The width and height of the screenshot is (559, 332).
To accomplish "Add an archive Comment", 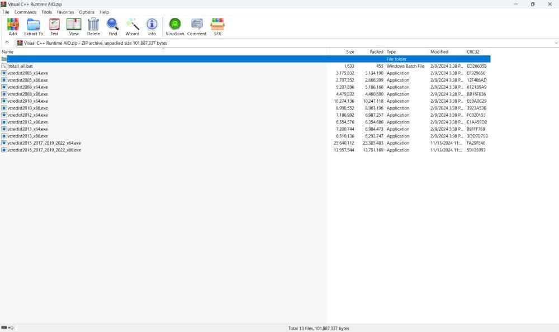I will pos(196,25).
